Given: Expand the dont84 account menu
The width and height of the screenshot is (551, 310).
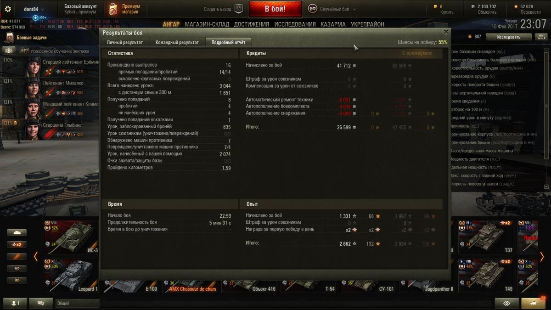Looking at the screenshot, I should (x=30, y=9).
